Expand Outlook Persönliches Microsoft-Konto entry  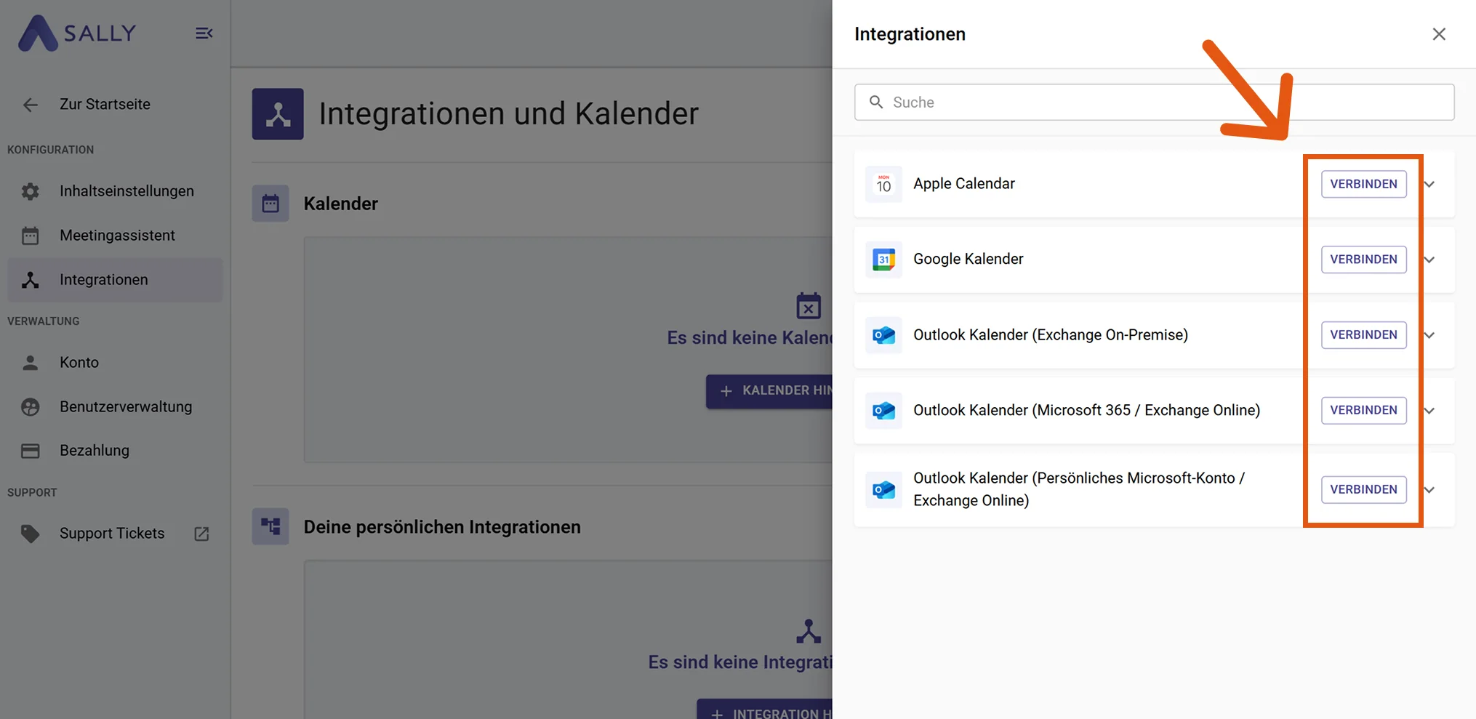(1429, 490)
